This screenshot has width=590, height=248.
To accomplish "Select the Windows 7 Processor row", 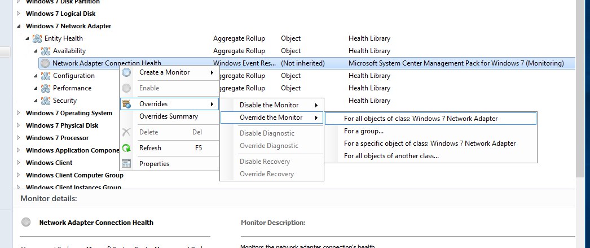I will point(57,138).
